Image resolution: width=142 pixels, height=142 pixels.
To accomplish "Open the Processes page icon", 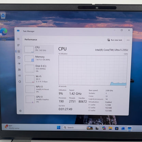I will coord(18,45).
